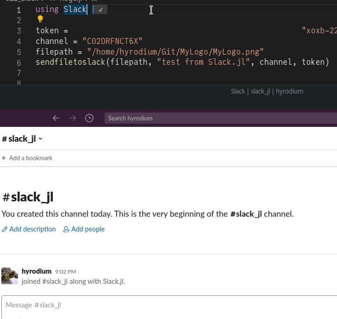
Task: Click the Add description link
Action: click(32, 229)
